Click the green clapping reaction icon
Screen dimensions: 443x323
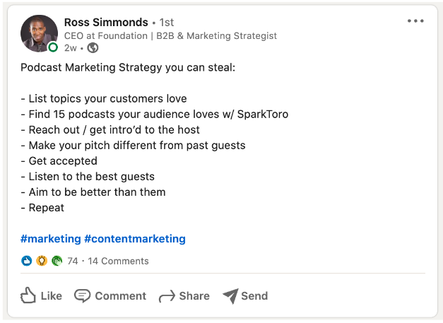click(57, 261)
